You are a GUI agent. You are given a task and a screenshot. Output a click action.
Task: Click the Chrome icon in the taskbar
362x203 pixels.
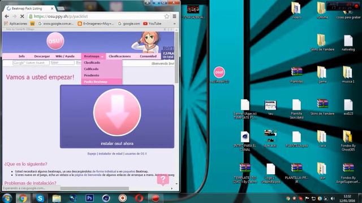pyautogui.click(x=23, y=198)
